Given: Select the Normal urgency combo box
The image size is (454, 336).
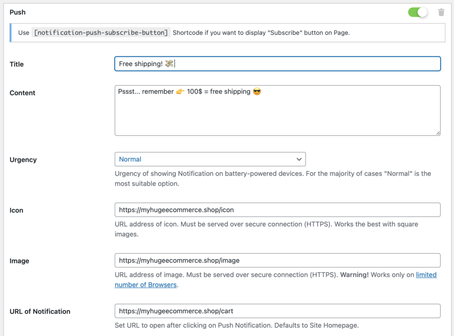Looking at the screenshot, I should (x=210, y=159).
